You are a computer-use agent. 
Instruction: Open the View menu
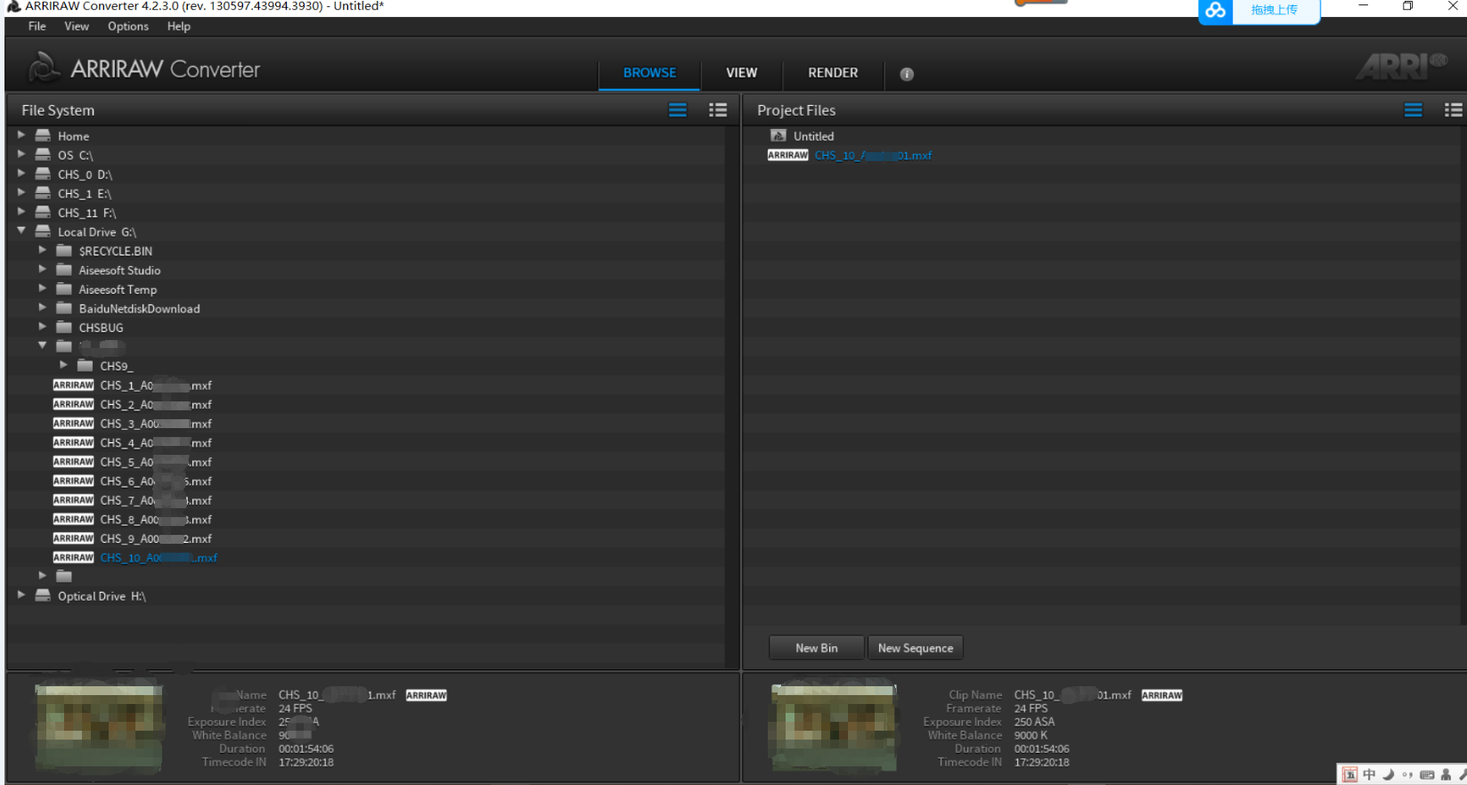coord(77,27)
